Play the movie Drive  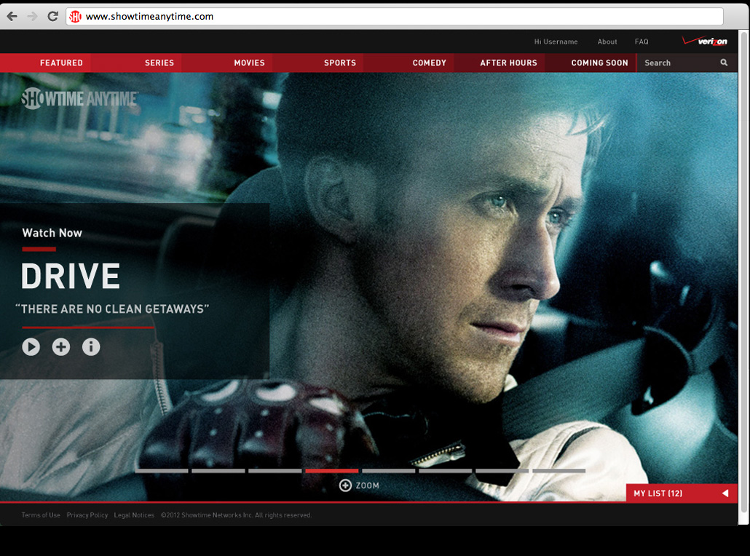(31, 346)
